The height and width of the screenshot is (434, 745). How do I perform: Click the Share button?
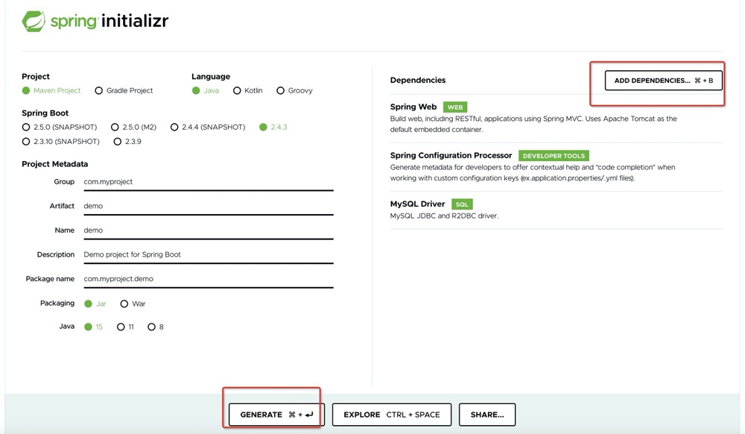(487, 415)
